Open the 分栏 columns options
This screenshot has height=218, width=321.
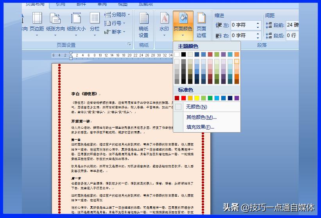coord(95,24)
